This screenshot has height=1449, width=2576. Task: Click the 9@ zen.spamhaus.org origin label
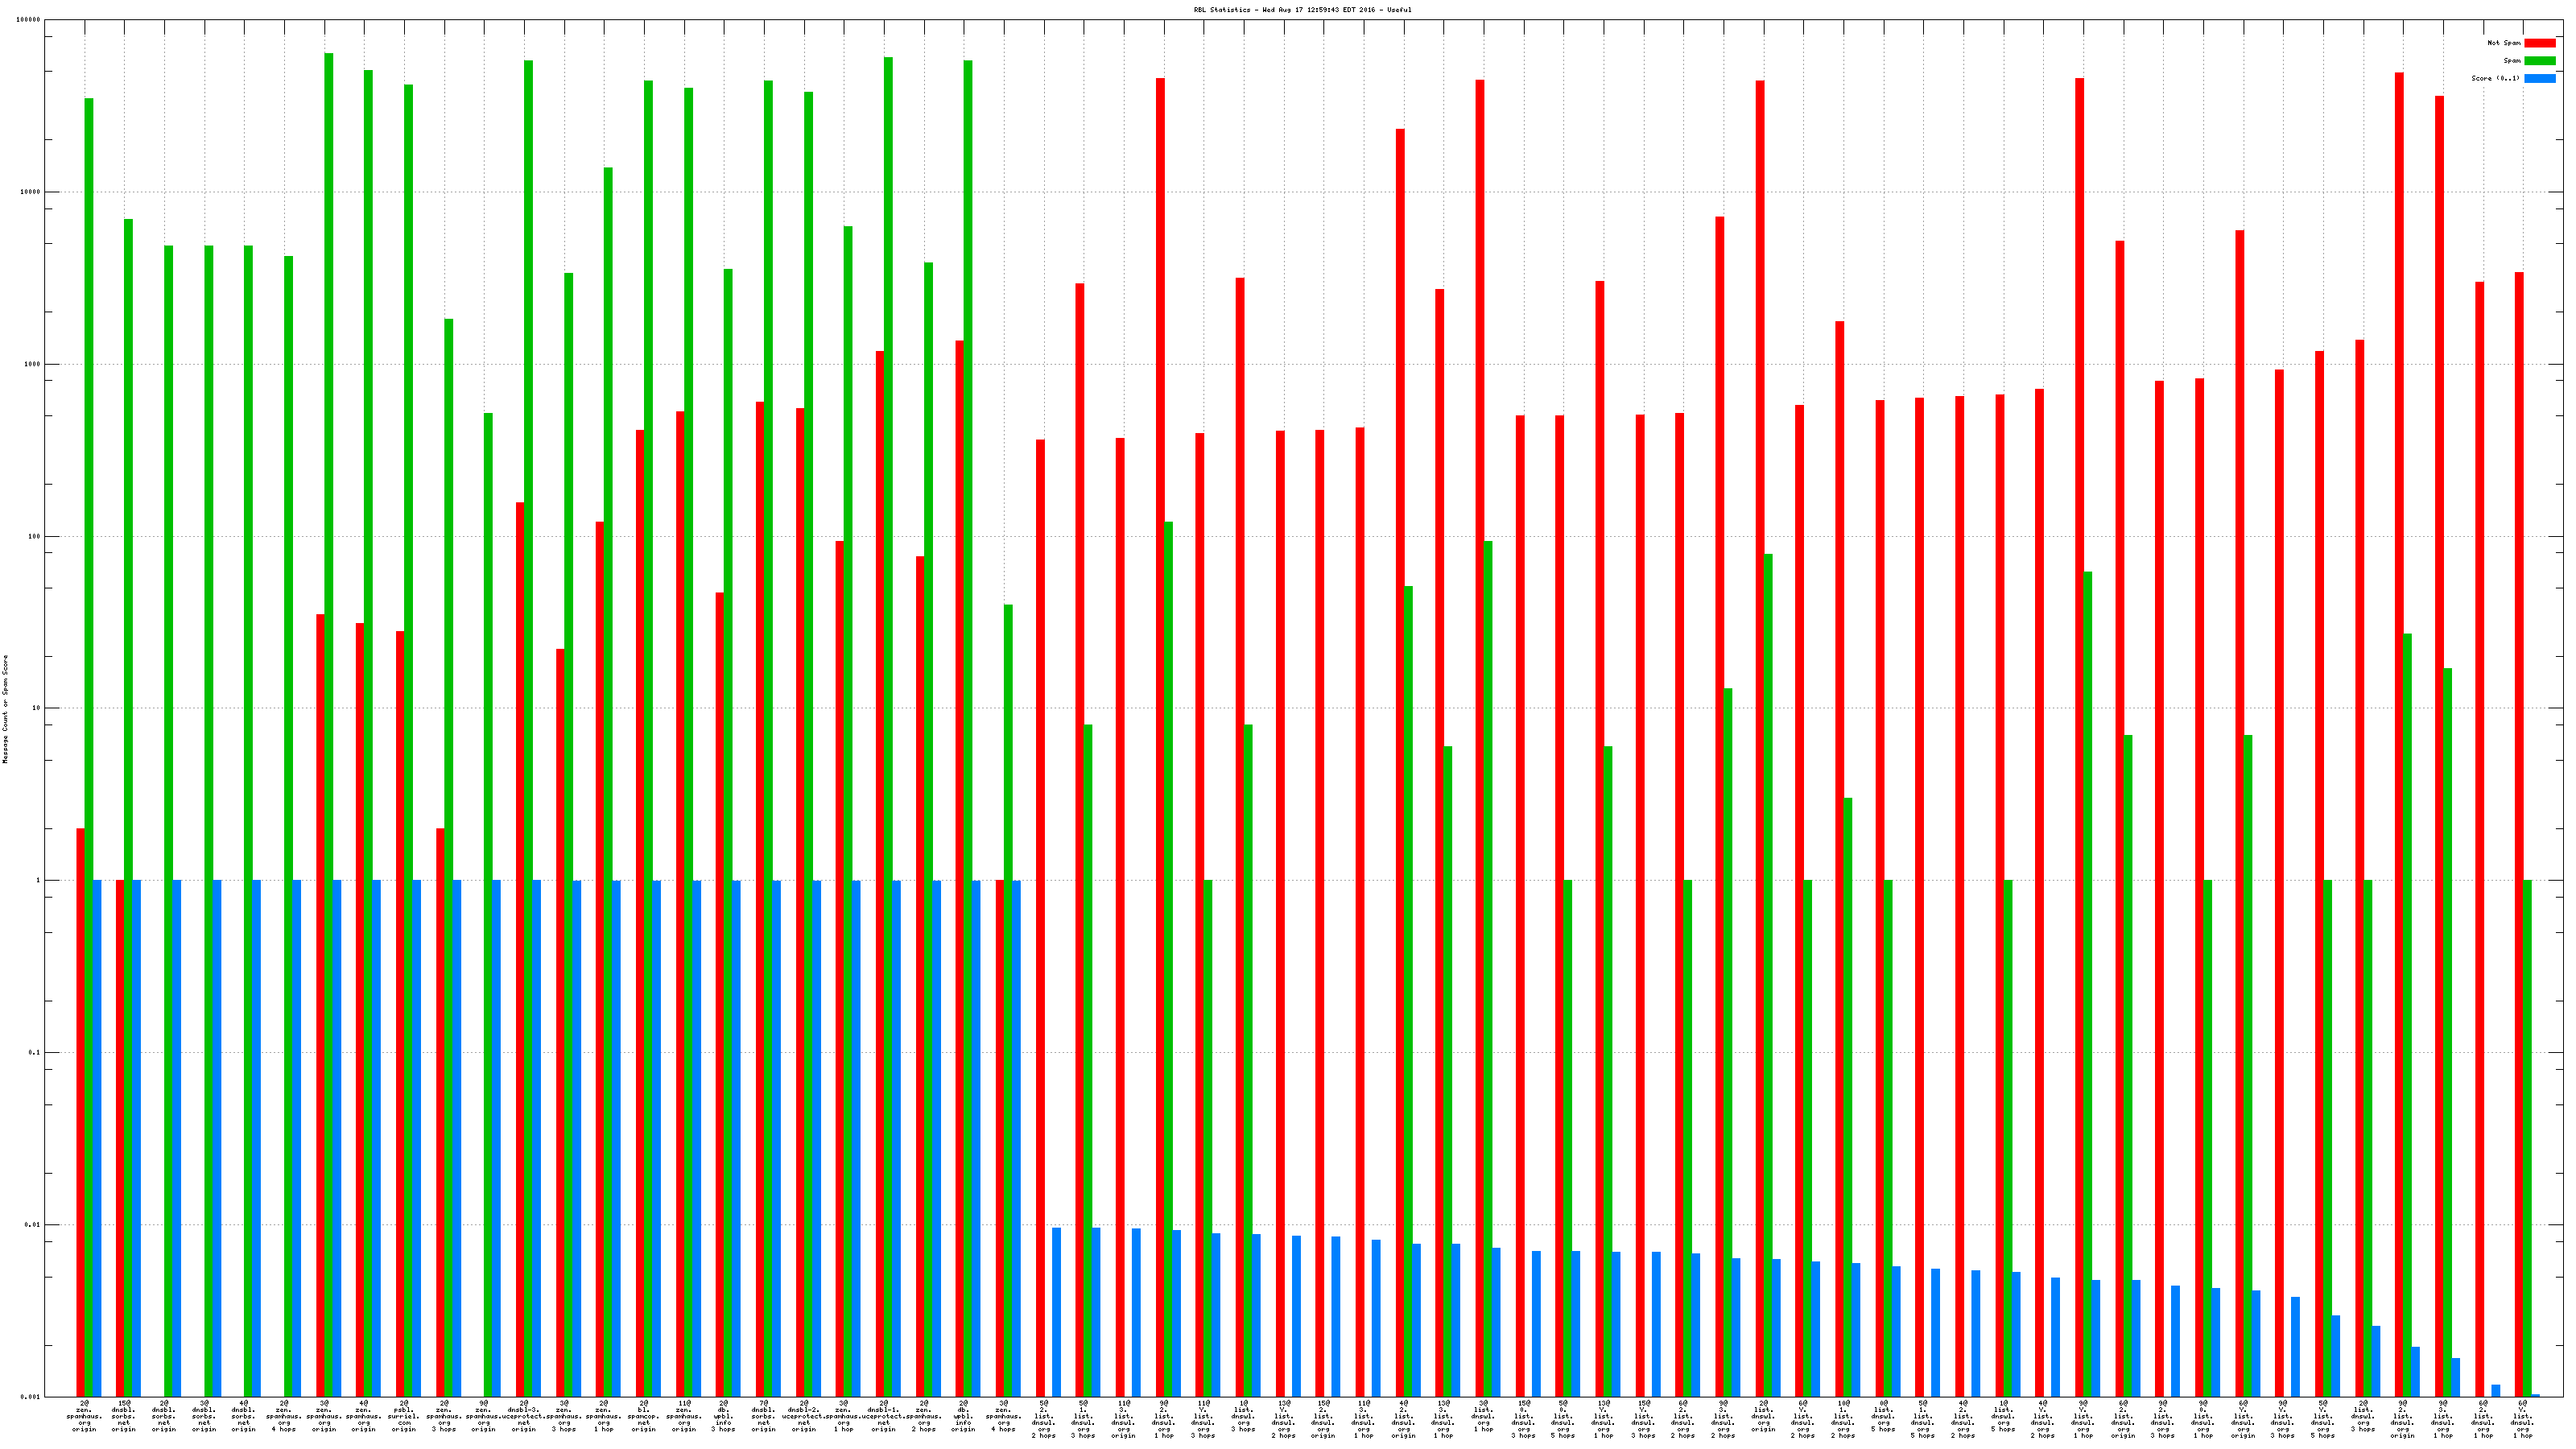(484, 1417)
